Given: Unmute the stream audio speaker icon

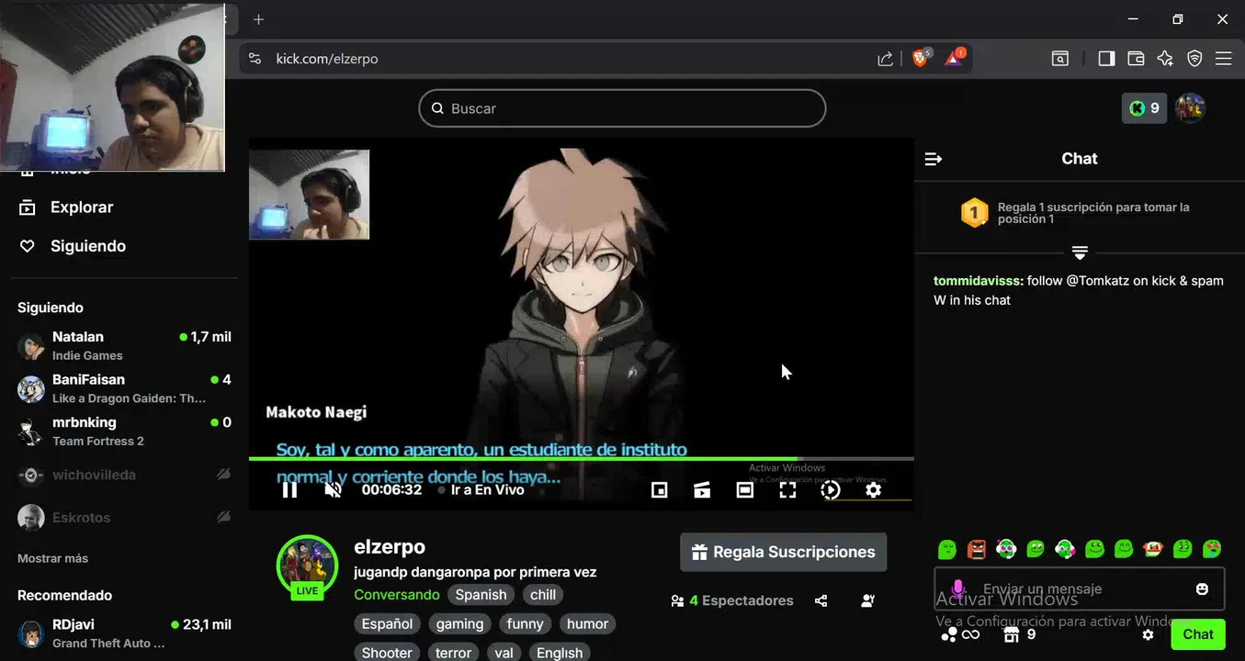Looking at the screenshot, I should pyautogui.click(x=334, y=490).
